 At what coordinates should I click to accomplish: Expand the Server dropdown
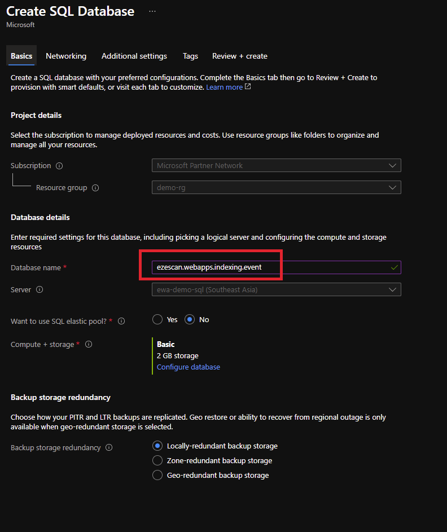[276, 289]
